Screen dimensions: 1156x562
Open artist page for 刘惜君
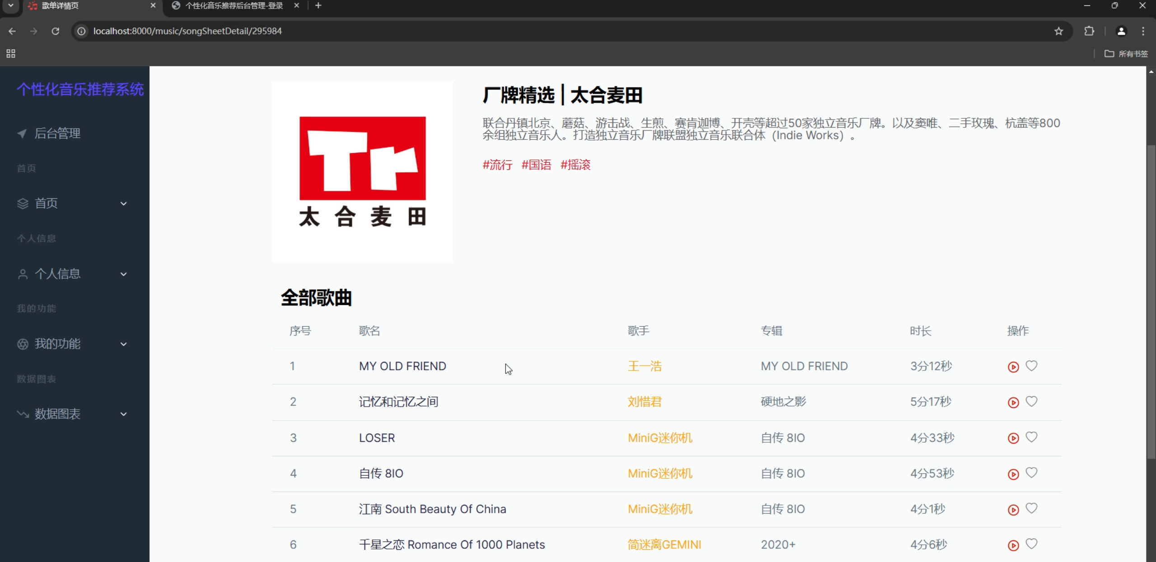645,402
